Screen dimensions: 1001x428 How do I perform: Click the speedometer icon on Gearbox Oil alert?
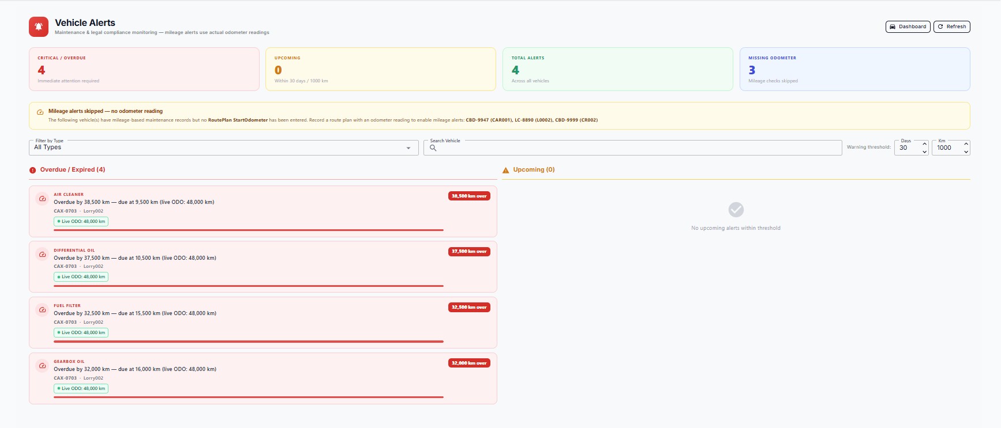(x=42, y=366)
